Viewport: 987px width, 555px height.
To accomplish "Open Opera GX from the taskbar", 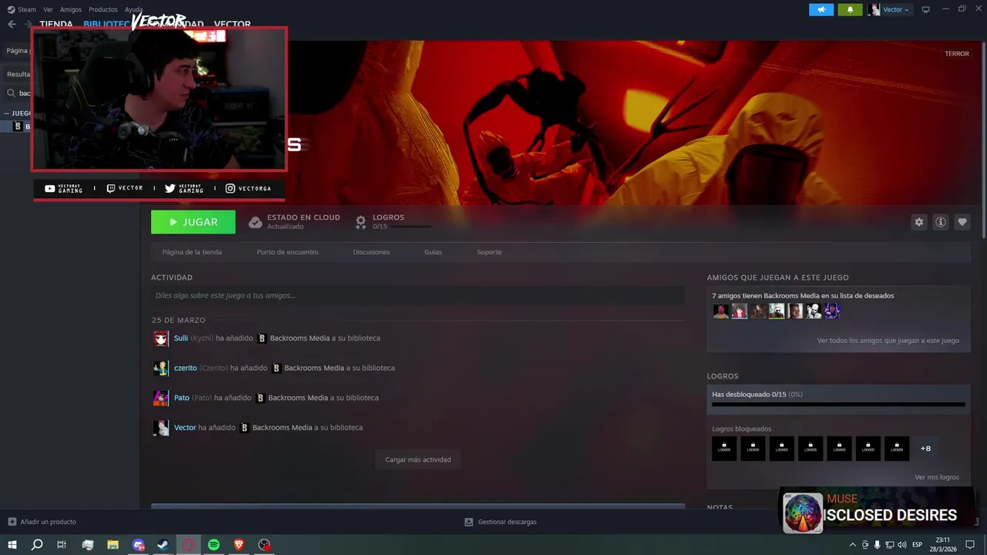I will (x=189, y=545).
